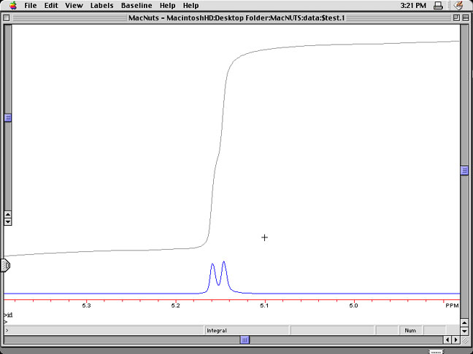Click the bottom horizontal scrollbar thumb
The height and width of the screenshot is (354, 473).
[x=245, y=339]
